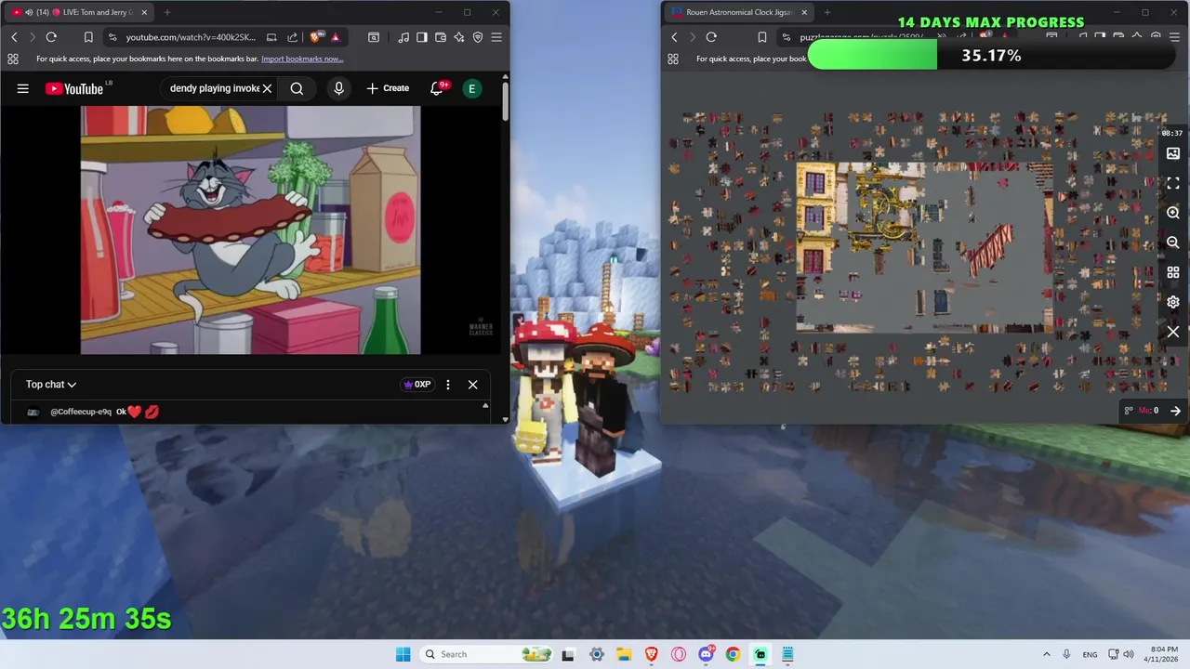Click the YouTube address bar URL

(191, 37)
